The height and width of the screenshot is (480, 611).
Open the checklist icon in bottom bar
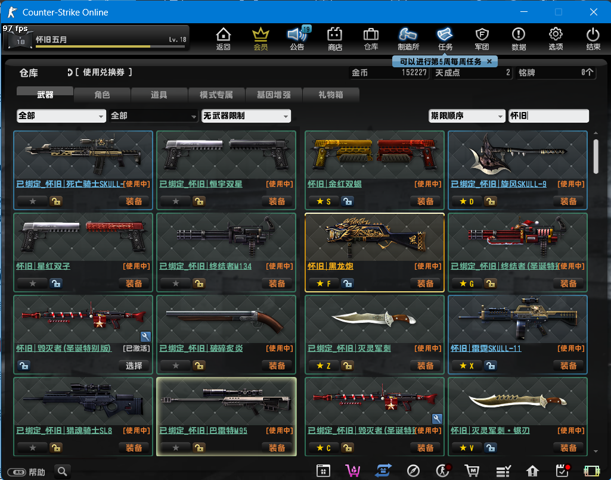[503, 471]
